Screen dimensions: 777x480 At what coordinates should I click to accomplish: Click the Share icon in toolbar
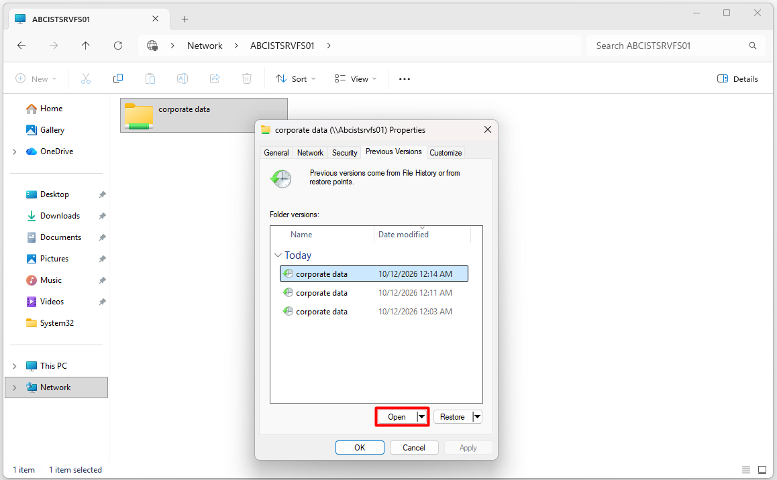pos(215,78)
